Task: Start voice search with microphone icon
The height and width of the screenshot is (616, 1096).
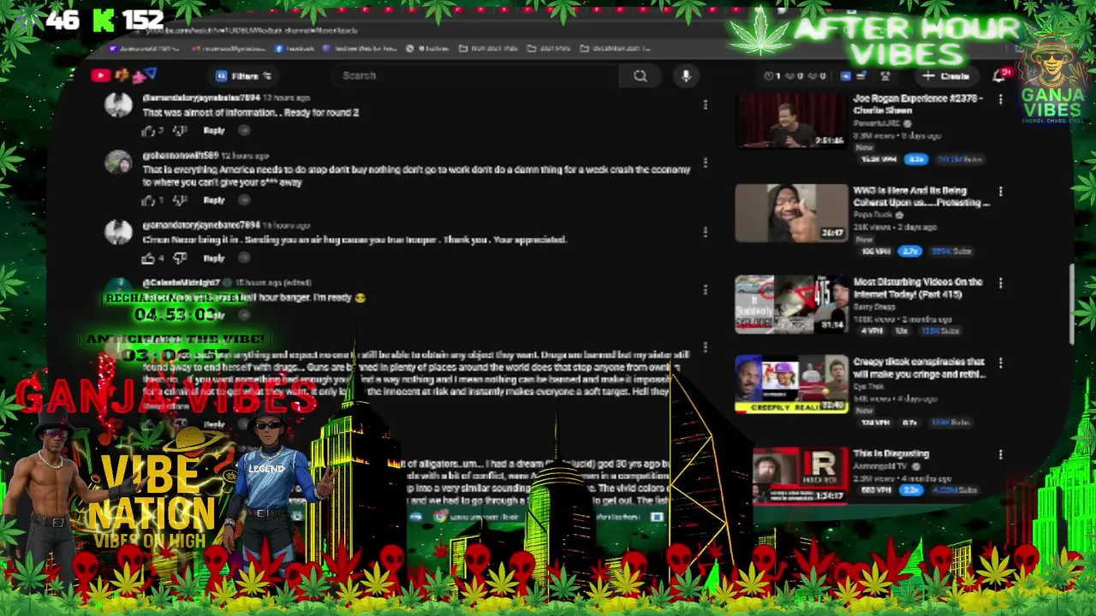Action: (686, 76)
